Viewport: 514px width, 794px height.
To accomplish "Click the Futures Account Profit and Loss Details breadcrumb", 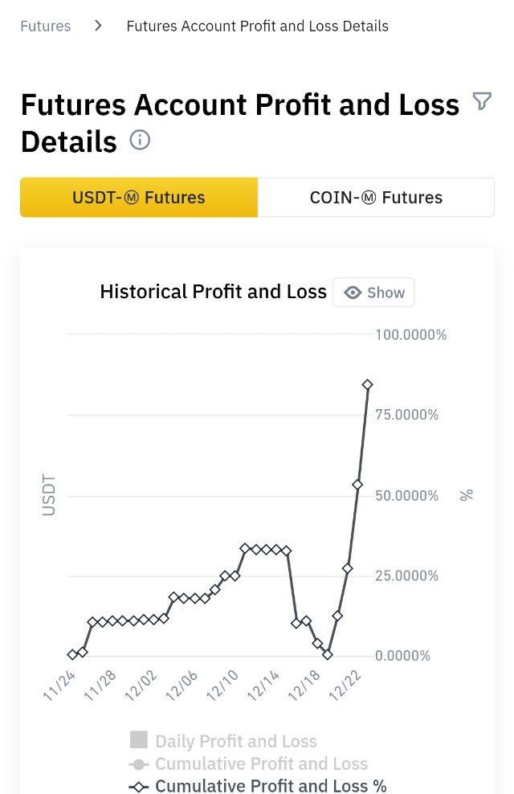I will [258, 26].
